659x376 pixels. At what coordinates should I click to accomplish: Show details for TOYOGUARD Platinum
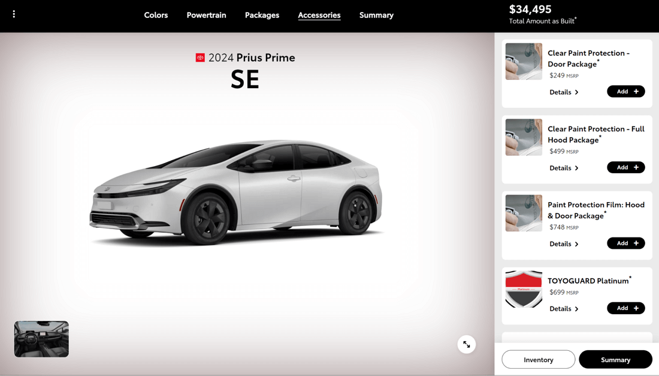click(564, 309)
